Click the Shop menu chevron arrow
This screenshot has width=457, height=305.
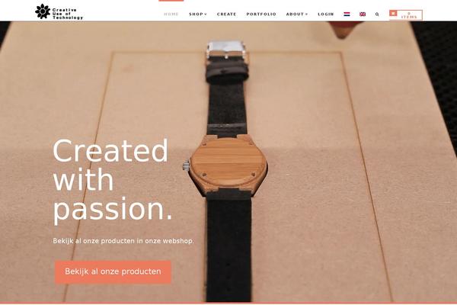pyautogui.click(x=206, y=14)
